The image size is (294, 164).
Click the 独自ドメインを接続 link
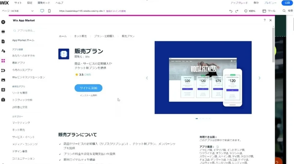point(116,11)
